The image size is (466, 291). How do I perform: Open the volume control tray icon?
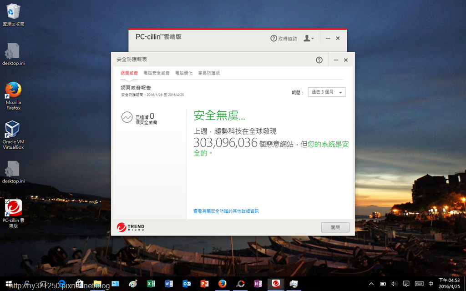395,284
